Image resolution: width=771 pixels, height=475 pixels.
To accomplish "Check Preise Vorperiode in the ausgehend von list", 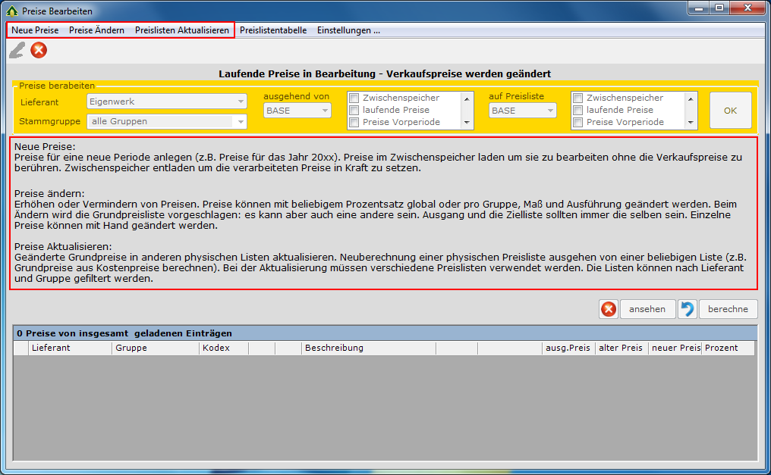I will point(354,122).
